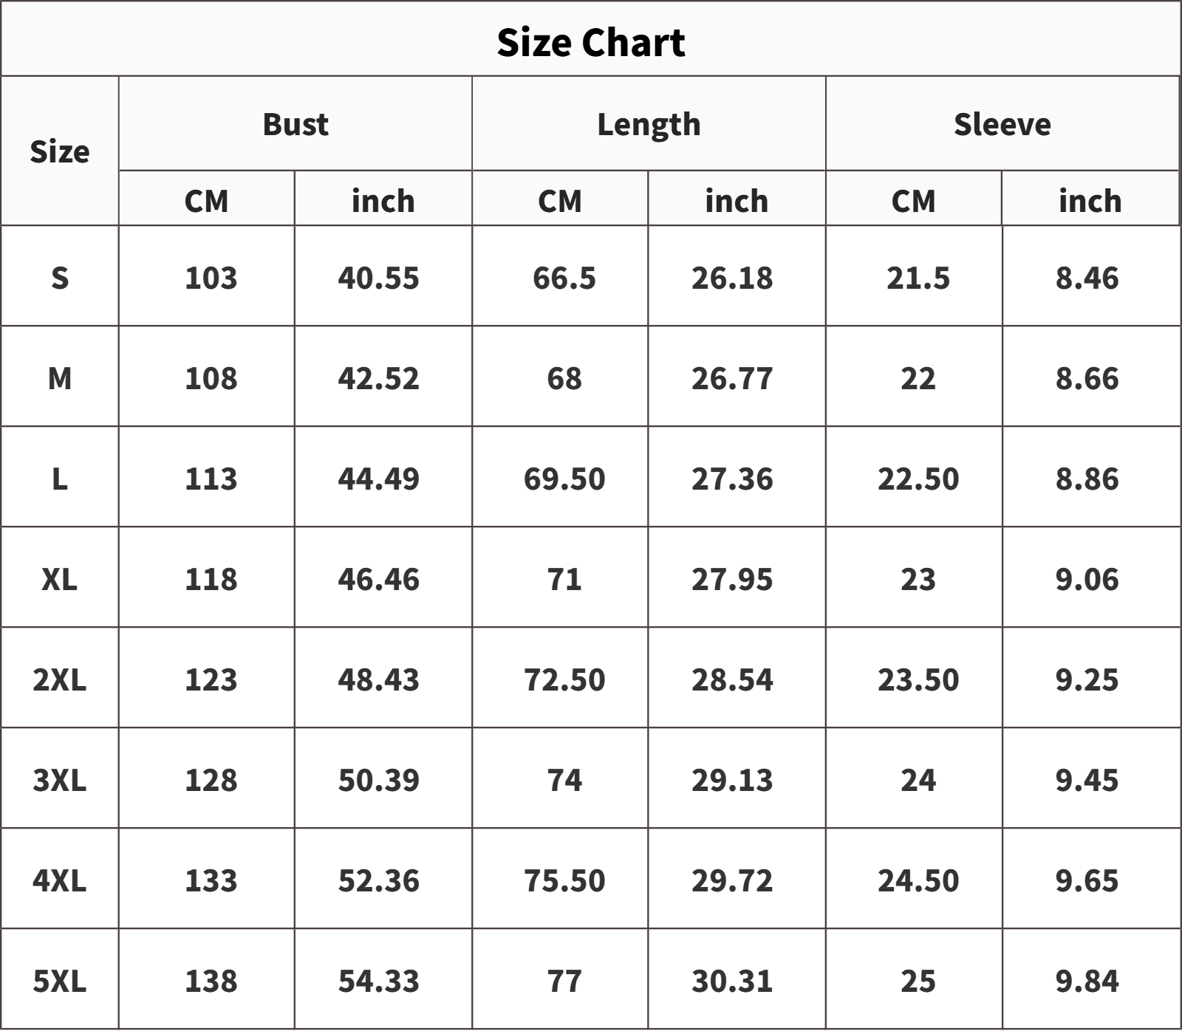
Task: Click the XL size row label
Action: tap(60, 579)
